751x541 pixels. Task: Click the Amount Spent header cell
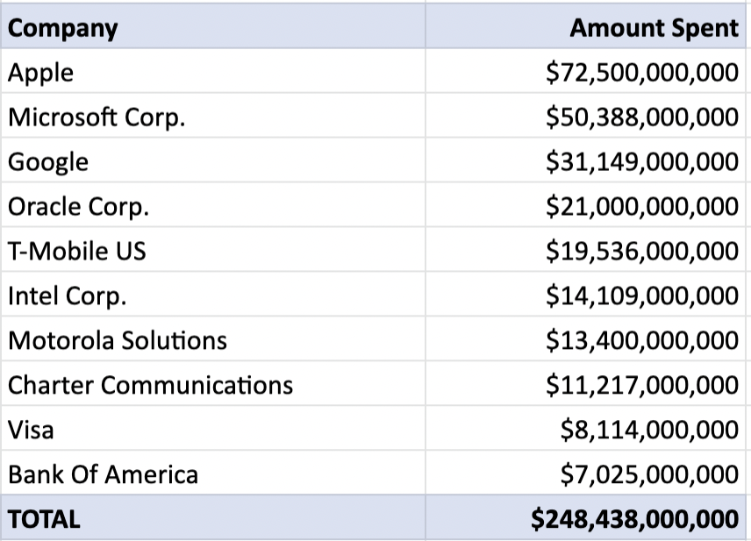click(x=654, y=28)
